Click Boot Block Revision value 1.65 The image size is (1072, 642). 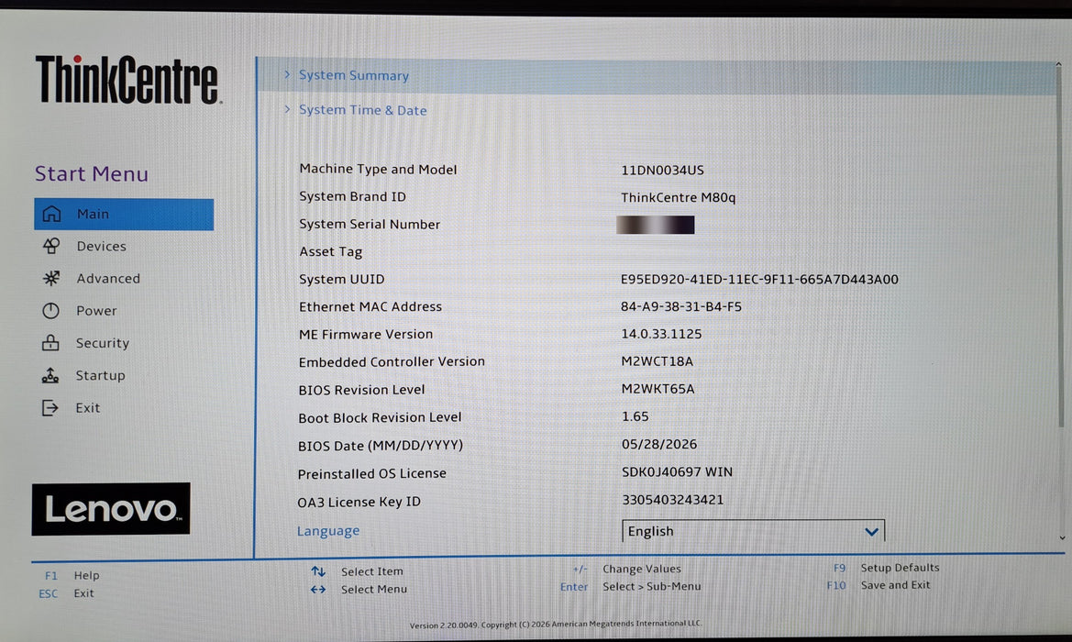635,416
